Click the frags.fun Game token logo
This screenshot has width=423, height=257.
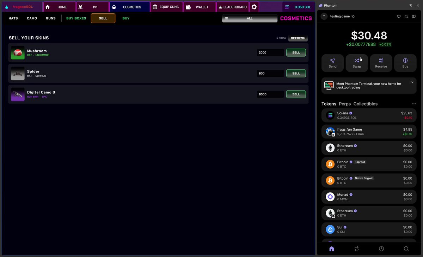click(330, 132)
